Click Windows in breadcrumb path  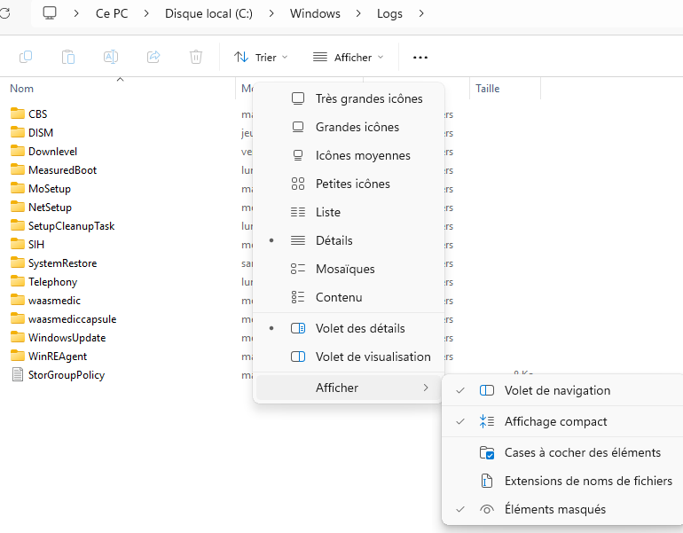(315, 13)
